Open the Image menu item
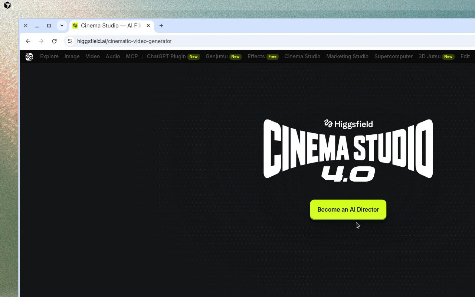Image resolution: width=475 pixels, height=297 pixels. (x=72, y=56)
